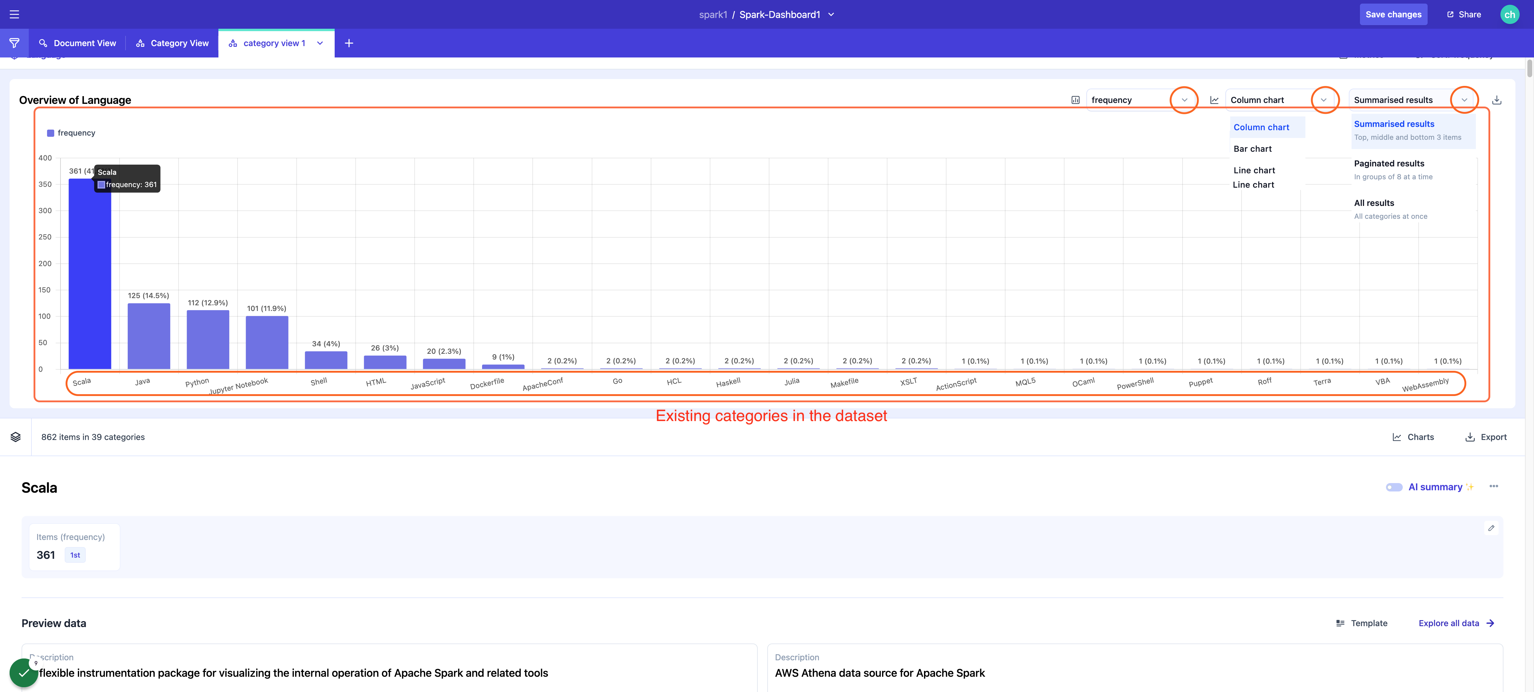Screen dimensions: 1534x692
Task: Expand the frequency metric dropdown
Action: click(1184, 100)
